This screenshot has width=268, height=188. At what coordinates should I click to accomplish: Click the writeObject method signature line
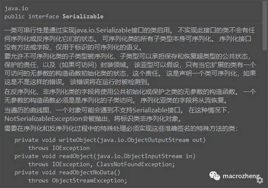(110, 140)
